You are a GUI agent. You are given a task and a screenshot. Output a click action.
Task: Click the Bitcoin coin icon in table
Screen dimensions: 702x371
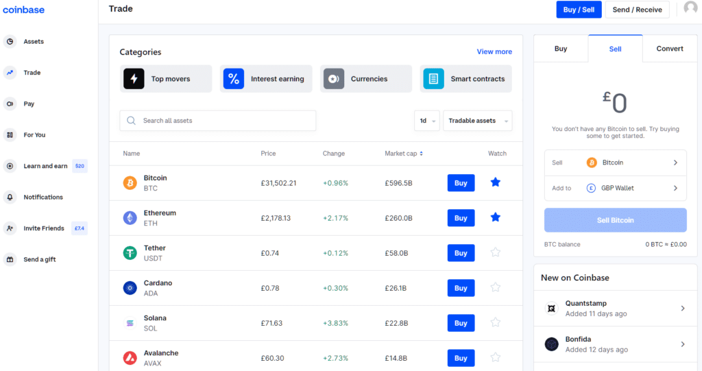[130, 183]
